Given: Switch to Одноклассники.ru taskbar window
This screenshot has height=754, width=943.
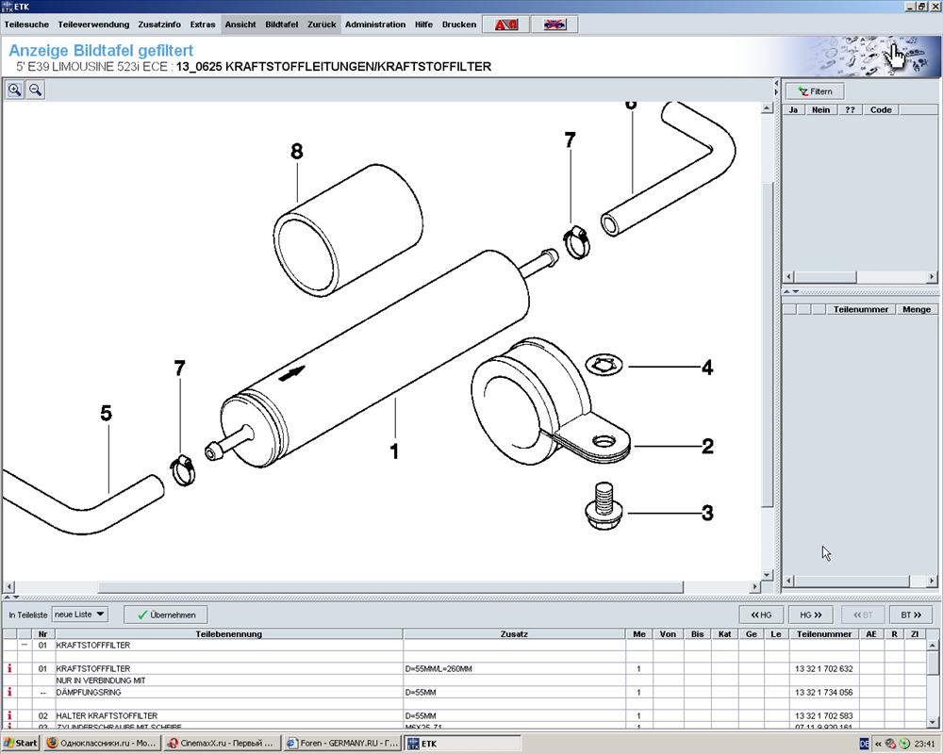Looking at the screenshot, I should point(102,744).
